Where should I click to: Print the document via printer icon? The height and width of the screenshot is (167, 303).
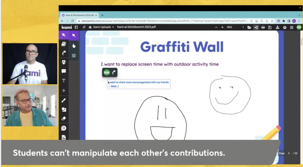click(x=263, y=27)
